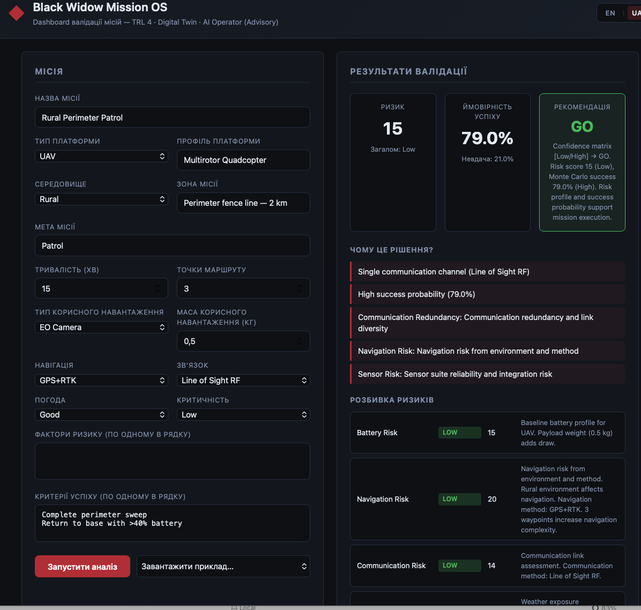Switch language to EN

click(610, 13)
